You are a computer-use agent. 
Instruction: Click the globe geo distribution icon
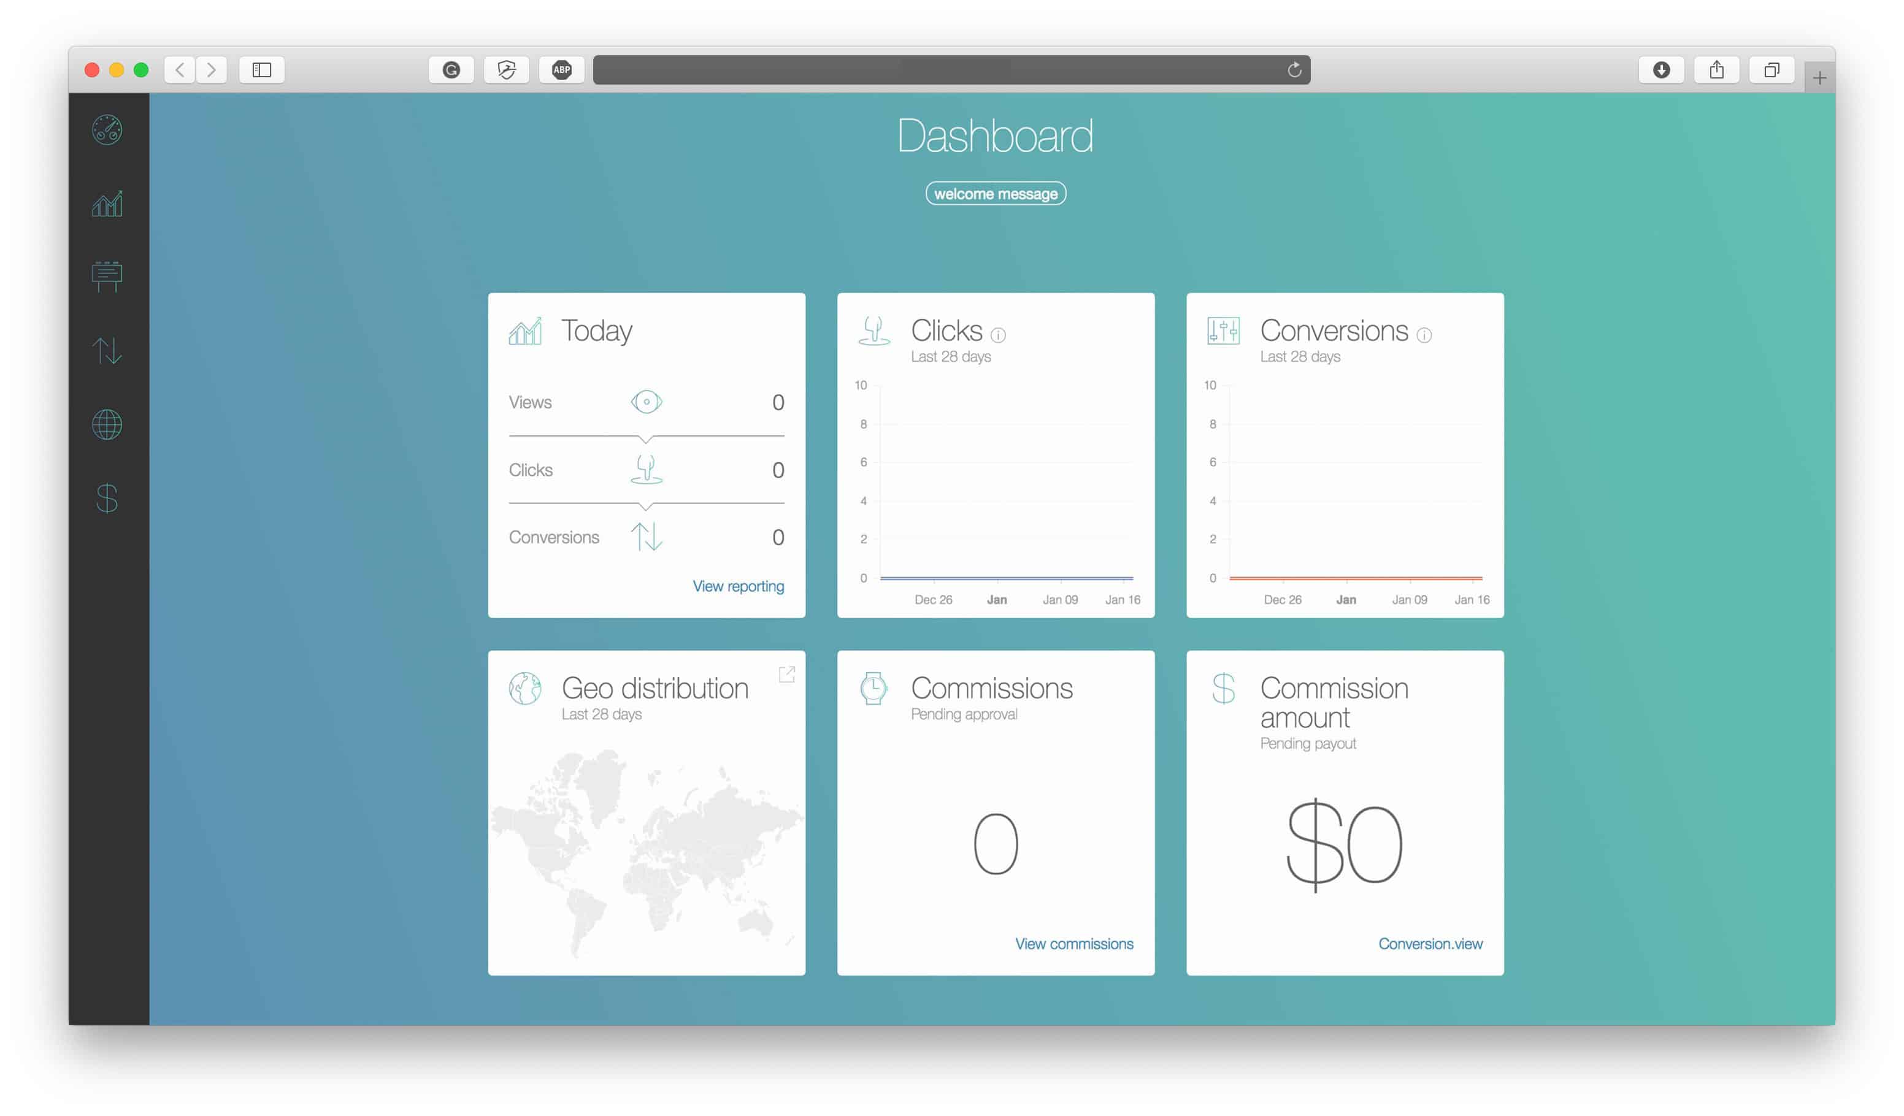pyautogui.click(x=525, y=688)
